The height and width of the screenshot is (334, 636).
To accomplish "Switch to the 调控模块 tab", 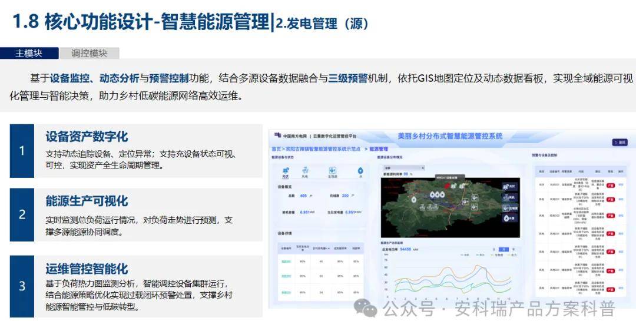I will tap(90, 53).
